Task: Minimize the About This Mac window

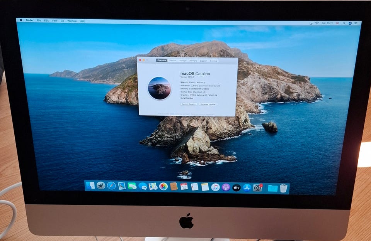Action: (x=144, y=60)
